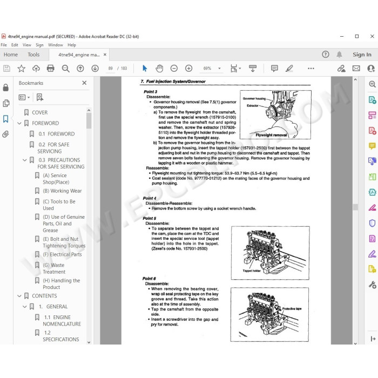378x378 pixels.
Task: Open the page fit options dropdown
Action: tap(235, 69)
